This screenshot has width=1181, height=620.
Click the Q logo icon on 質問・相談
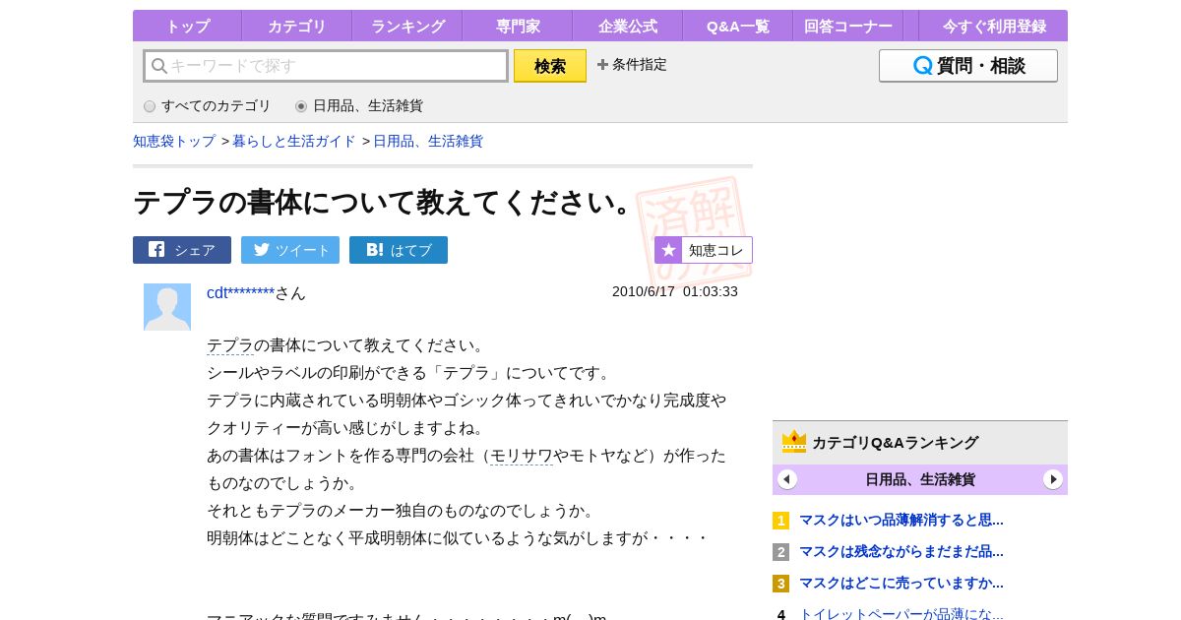coord(922,66)
